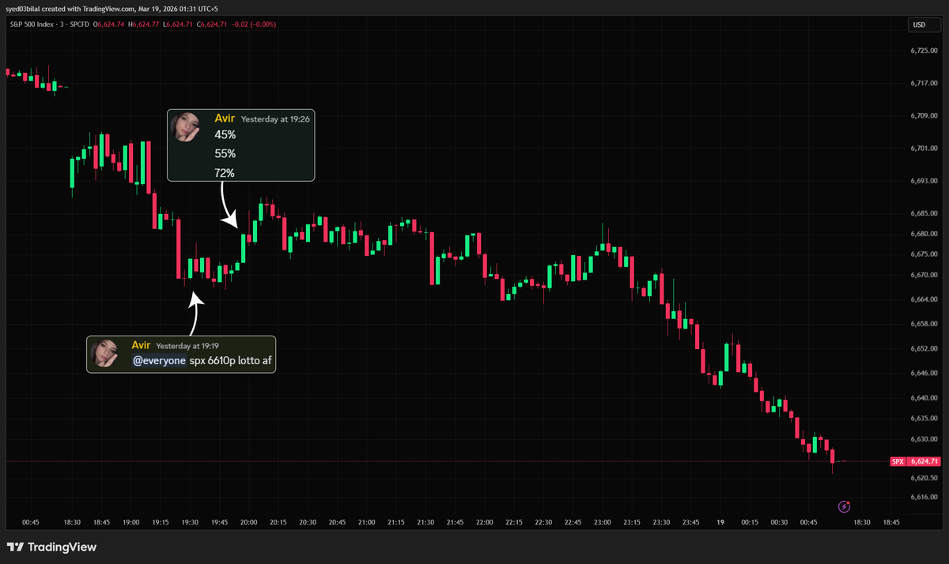Viewport: 949px width, 564px height.
Task: Click the 6,630.00 price axis label
Action: coord(924,438)
